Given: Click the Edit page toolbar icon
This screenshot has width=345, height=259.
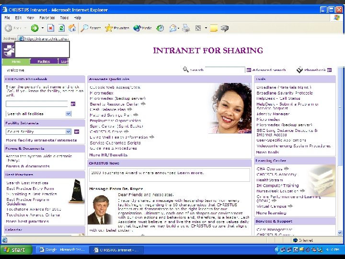Looking at the screenshot, I should click(198, 28).
